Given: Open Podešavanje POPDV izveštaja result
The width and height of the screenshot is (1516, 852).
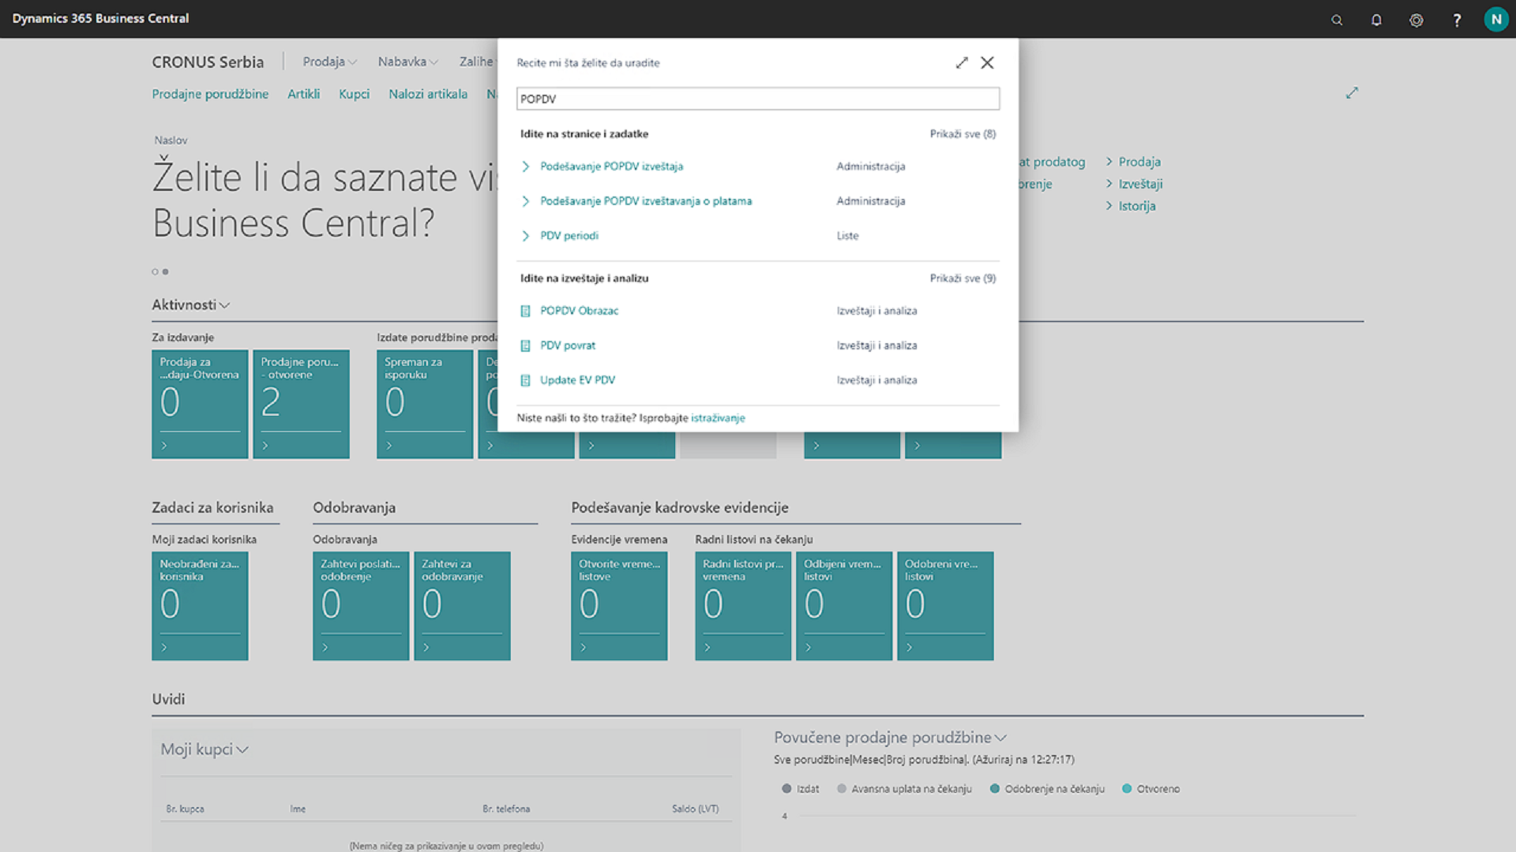Looking at the screenshot, I should pos(611,166).
